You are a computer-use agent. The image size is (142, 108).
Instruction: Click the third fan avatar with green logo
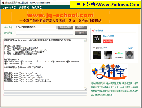click(119, 55)
